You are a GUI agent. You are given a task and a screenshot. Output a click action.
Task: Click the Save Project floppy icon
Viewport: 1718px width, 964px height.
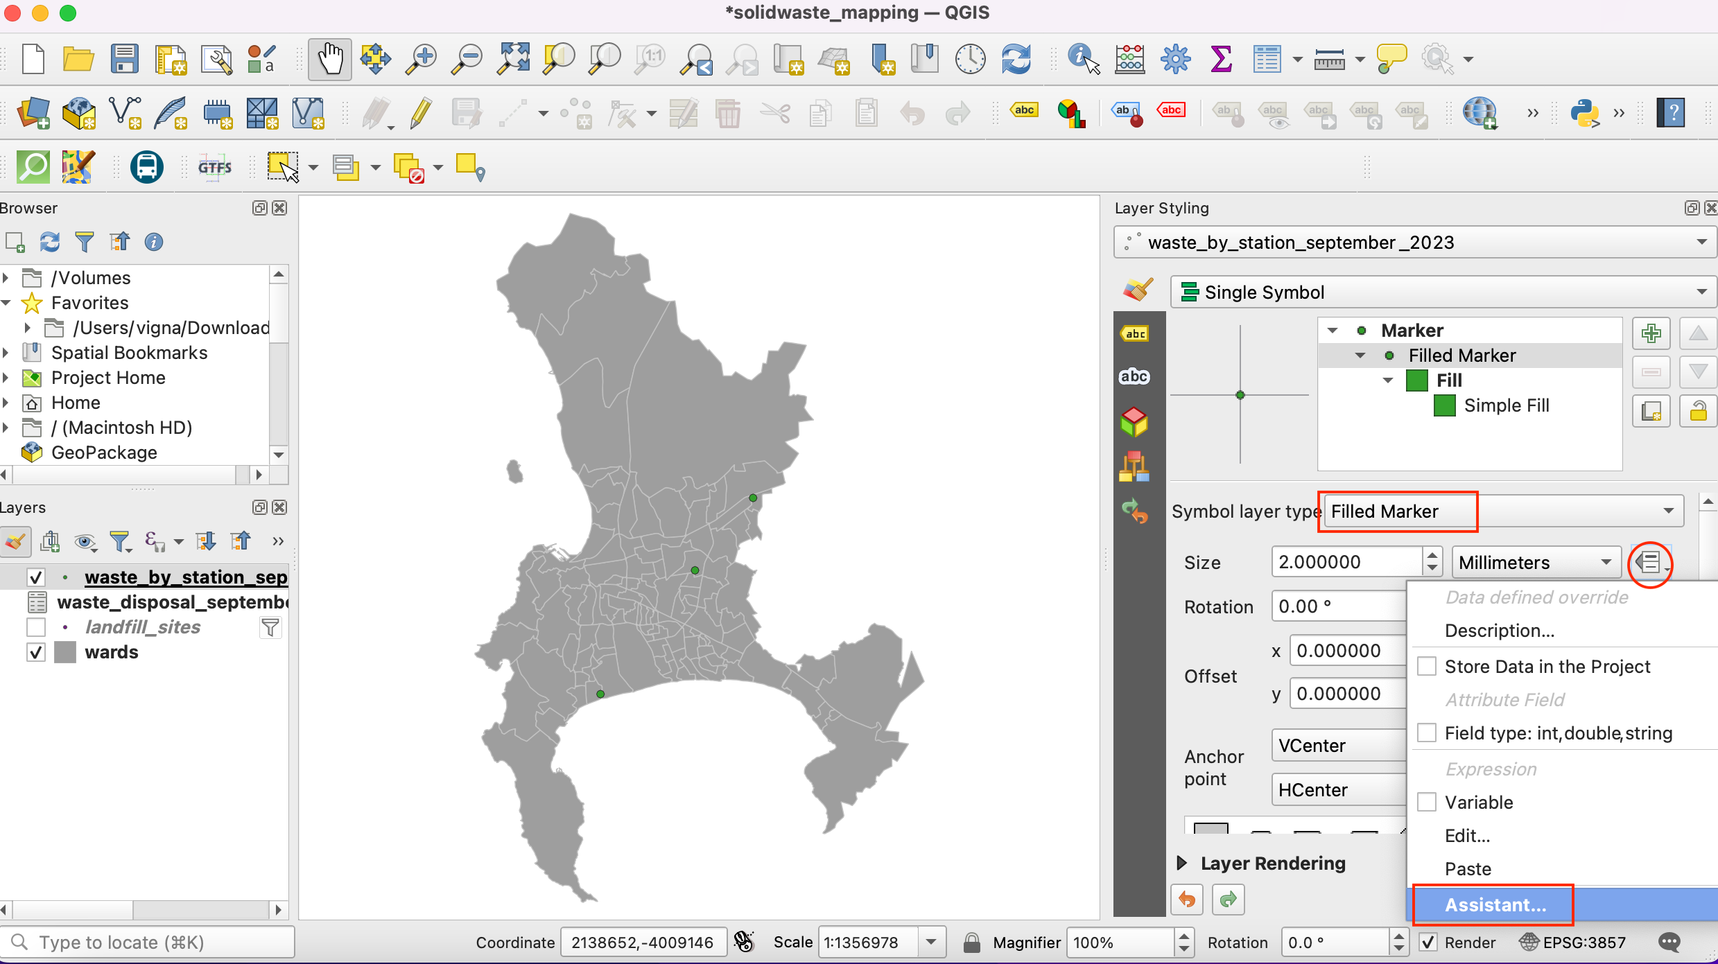pos(124,59)
